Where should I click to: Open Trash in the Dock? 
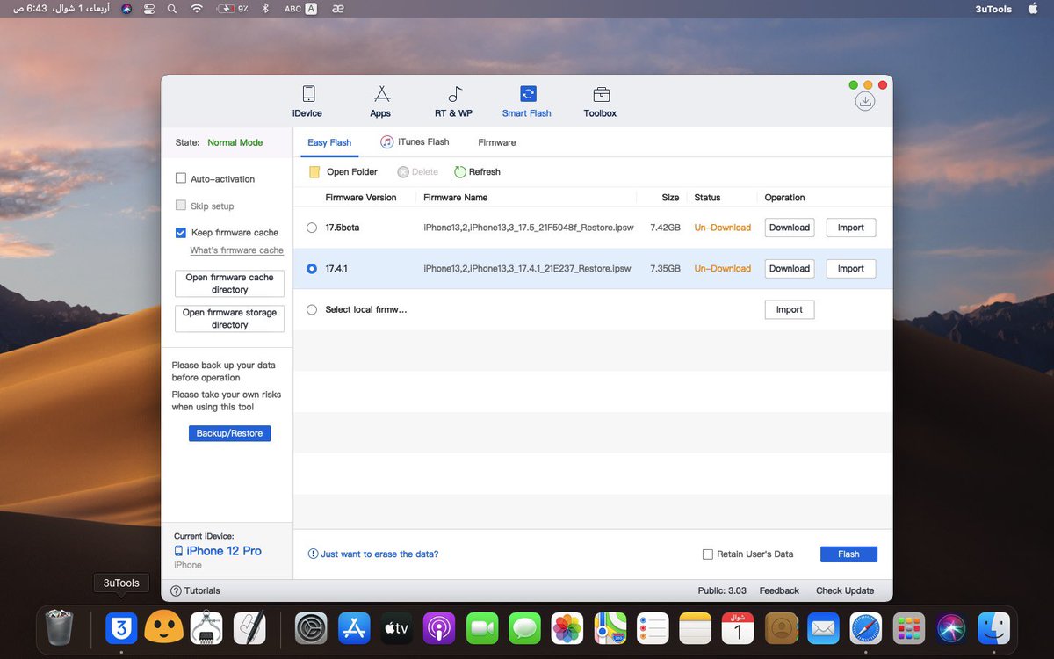click(x=59, y=628)
